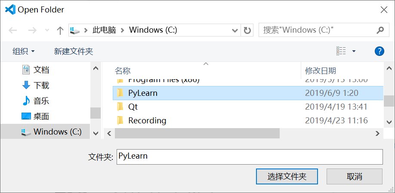The width and height of the screenshot is (395, 193).
Task: Open the Help question mark icon
Action: [379, 51]
